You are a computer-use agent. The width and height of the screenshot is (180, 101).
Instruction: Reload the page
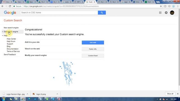click(10, 6)
